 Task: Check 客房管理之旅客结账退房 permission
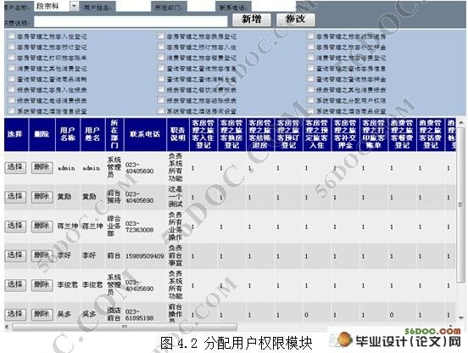click(x=310, y=36)
